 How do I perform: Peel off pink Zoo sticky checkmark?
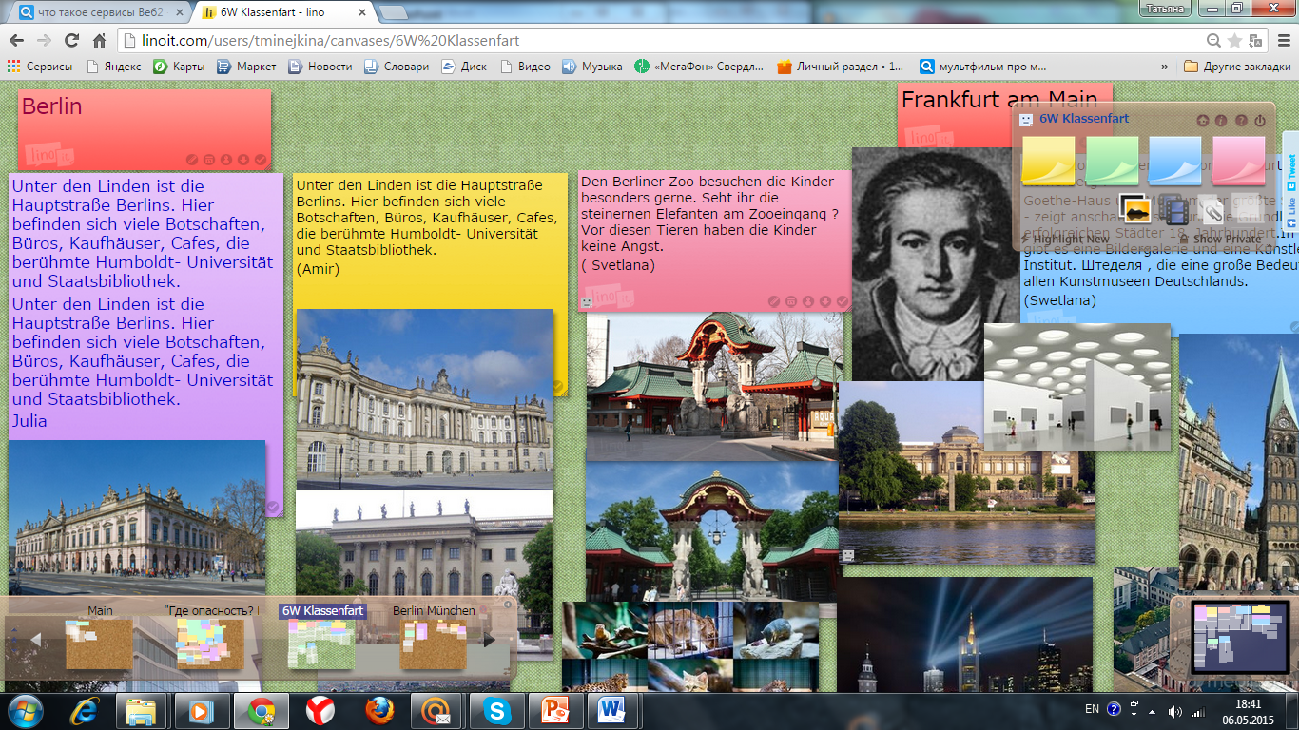click(x=843, y=301)
